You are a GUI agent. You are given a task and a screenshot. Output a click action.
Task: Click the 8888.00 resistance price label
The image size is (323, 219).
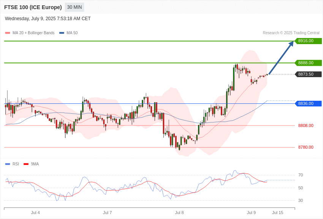[309, 63]
